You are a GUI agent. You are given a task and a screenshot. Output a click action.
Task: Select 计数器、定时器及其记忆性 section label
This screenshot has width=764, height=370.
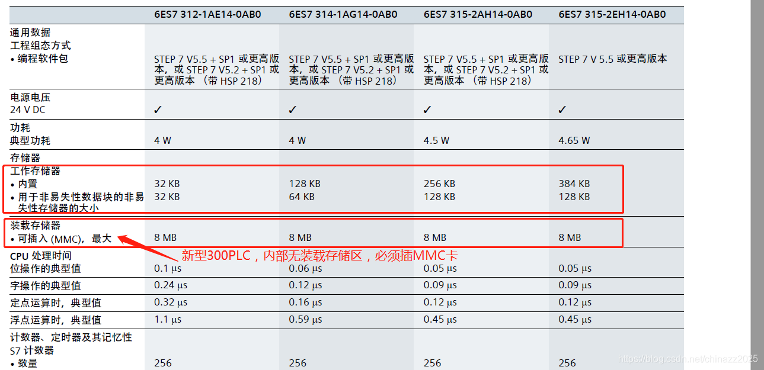click(x=71, y=337)
